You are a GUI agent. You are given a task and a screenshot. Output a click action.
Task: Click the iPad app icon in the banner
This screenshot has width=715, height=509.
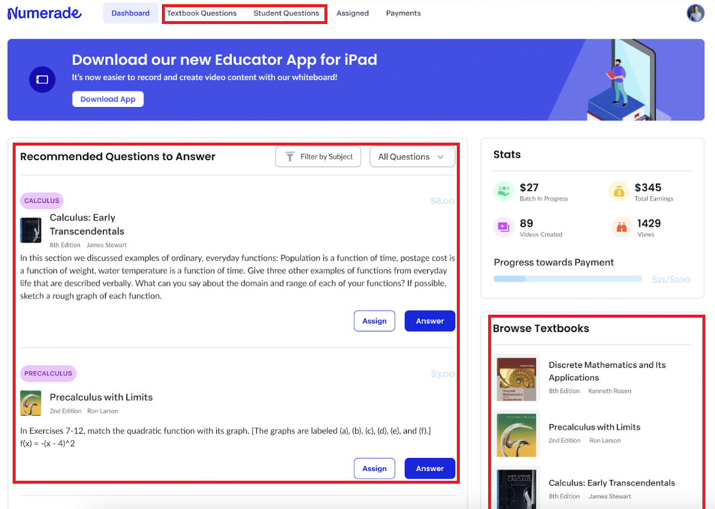42,79
